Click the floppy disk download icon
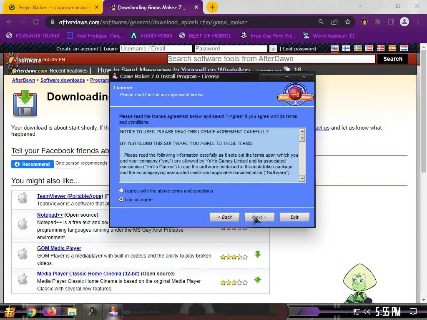The image size is (427, 320). (x=25, y=104)
